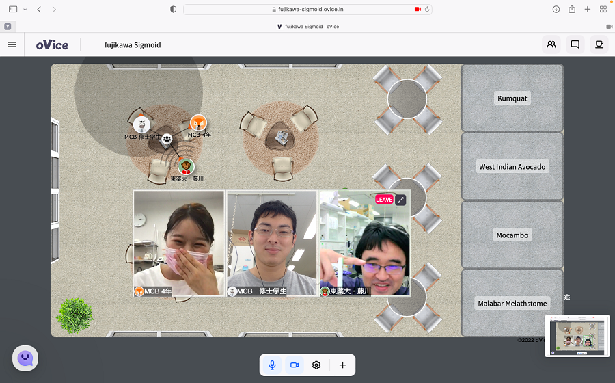The width and height of the screenshot is (615, 383).
Task: Open Safari downloads
Action: tap(556, 9)
